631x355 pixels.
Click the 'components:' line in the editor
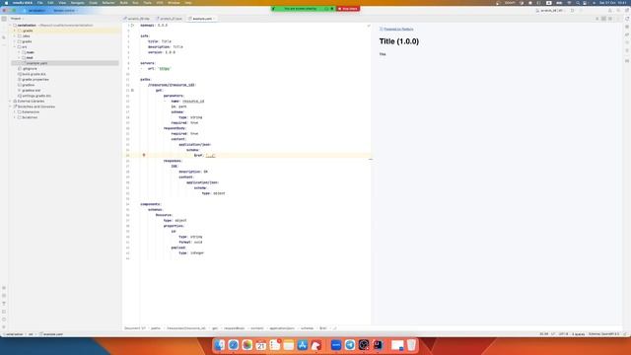(x=151, y=204)
